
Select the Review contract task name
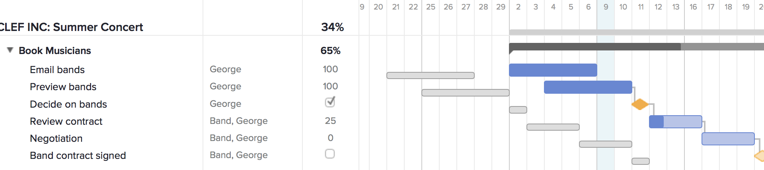point(66,121)
